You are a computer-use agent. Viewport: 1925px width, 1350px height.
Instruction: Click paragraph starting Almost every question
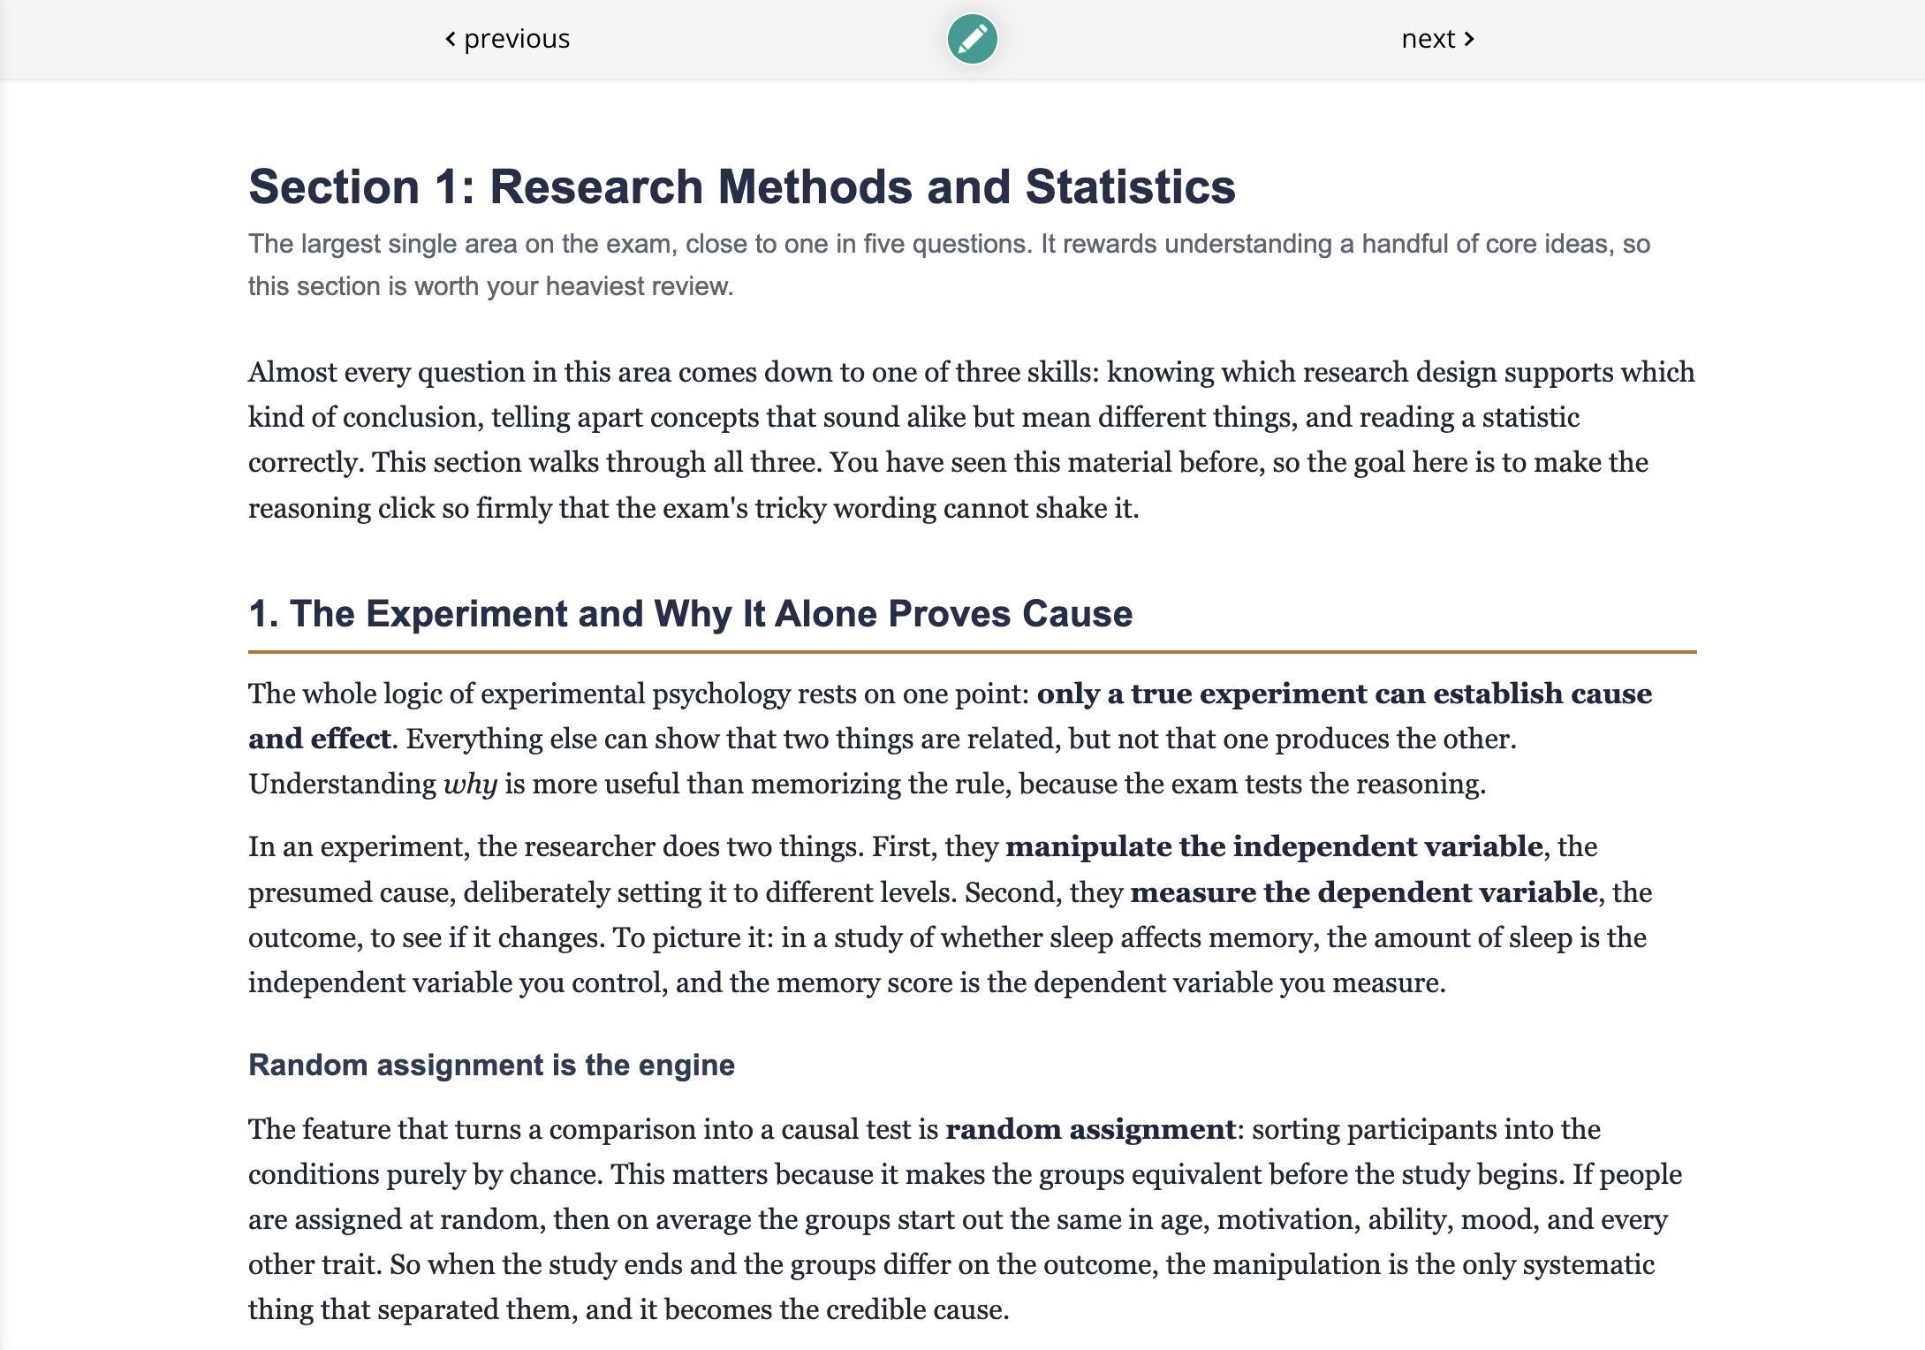[972, 440]
